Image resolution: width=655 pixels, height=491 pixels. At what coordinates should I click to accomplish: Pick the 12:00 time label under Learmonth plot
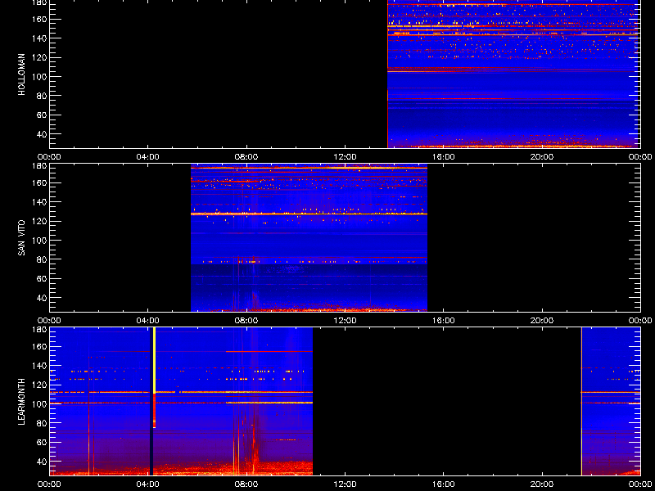coord(345,484)
